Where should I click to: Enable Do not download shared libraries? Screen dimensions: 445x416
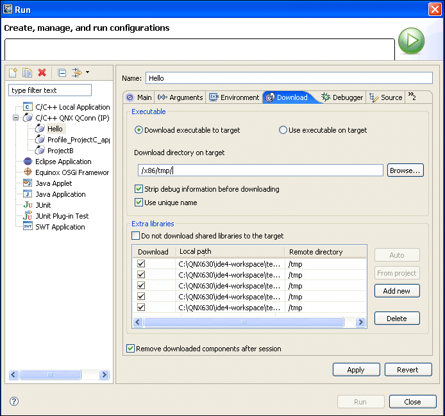135,236
